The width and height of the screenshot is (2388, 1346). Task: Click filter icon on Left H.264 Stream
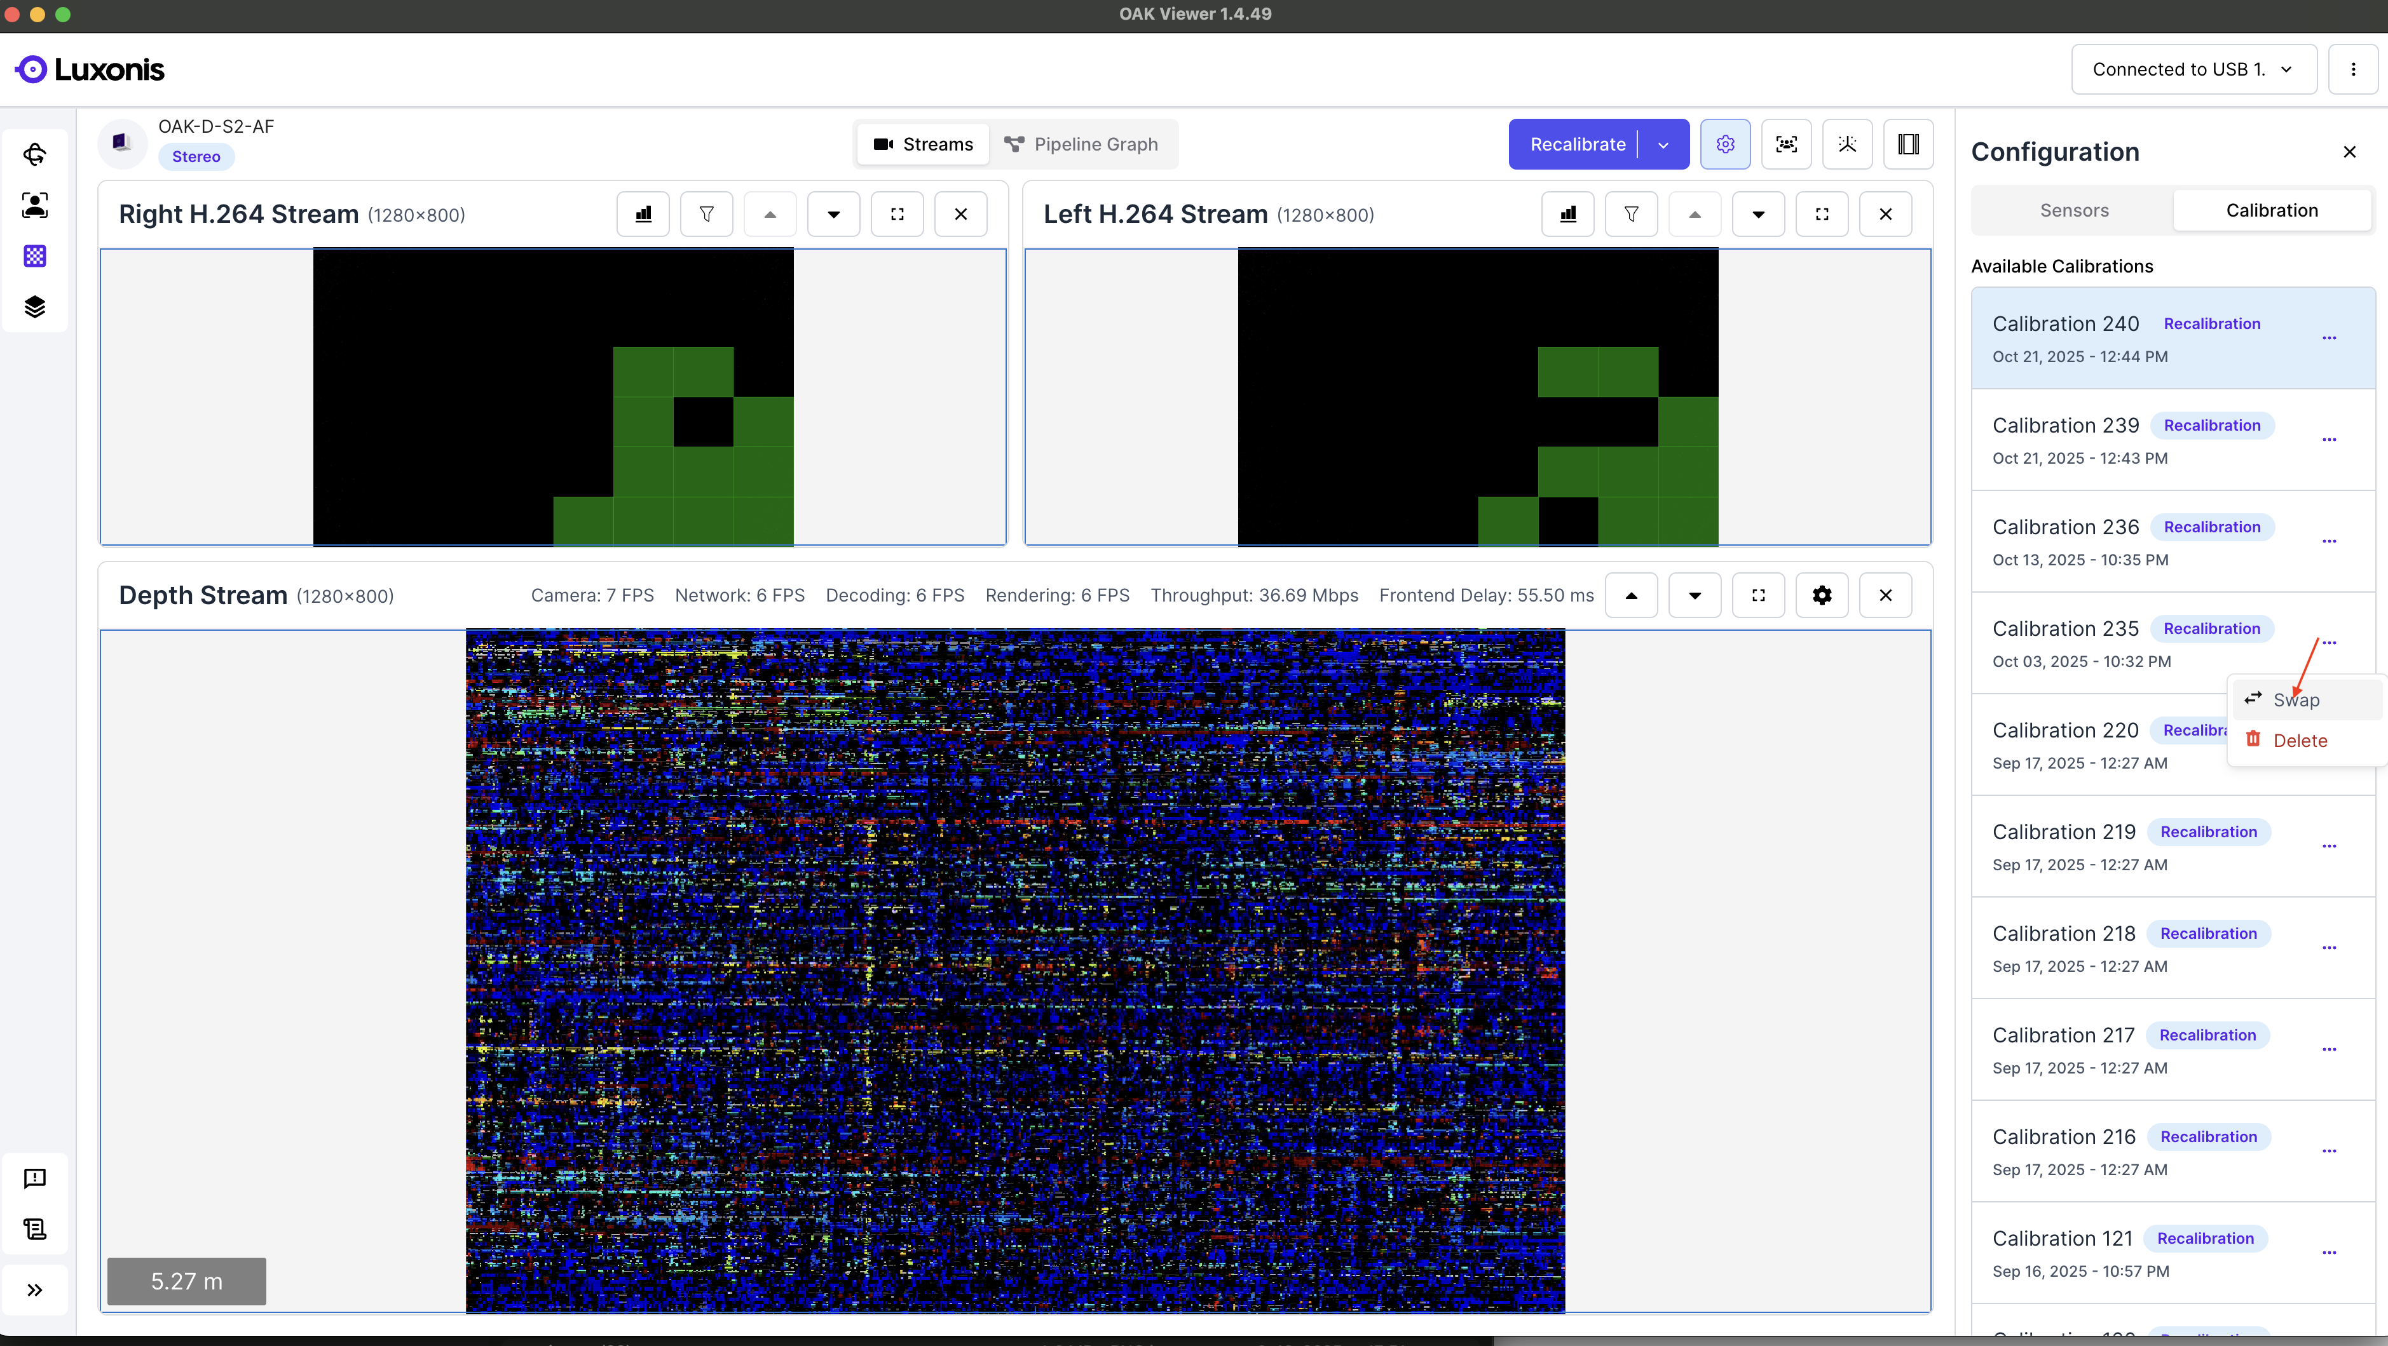tap(1632, 214)
